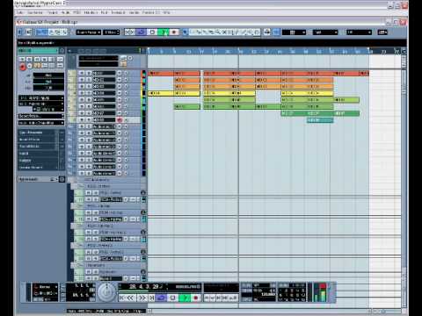
Task: Click the jog wheel on transport panel
Action: point(107,291)
